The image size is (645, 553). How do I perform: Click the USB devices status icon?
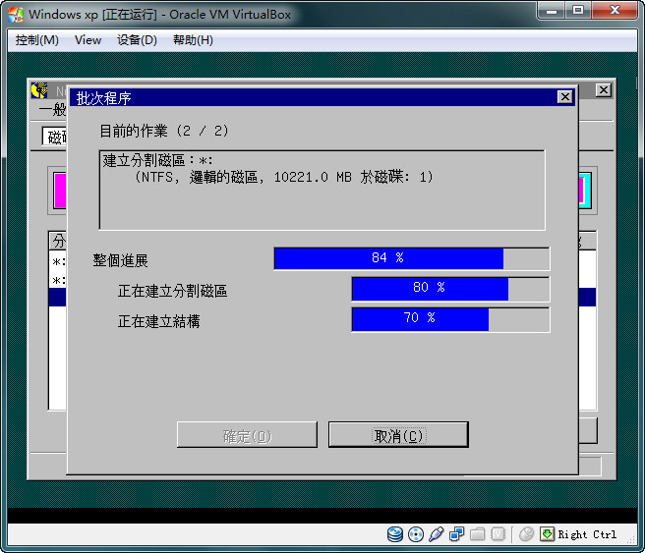click(436, 534)
